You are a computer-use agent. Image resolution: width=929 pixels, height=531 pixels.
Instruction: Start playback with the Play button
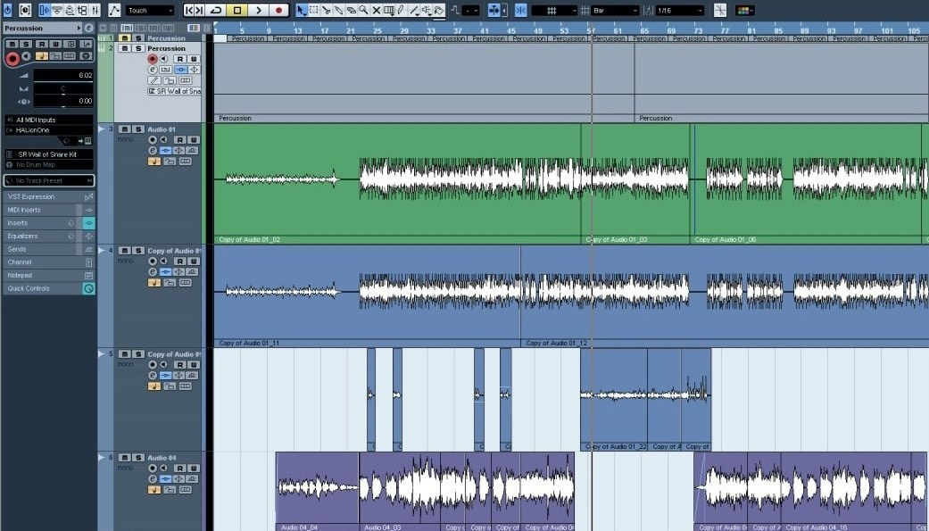click(x=258, y=10)
